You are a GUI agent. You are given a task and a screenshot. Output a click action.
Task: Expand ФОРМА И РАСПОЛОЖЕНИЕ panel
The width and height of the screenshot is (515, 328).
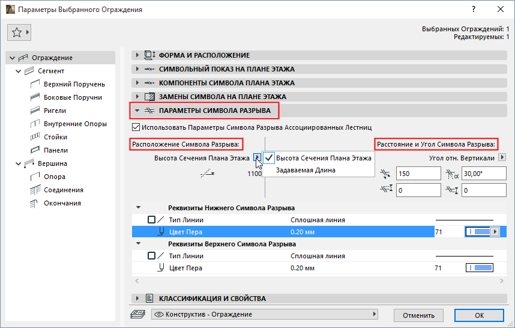(137, 55)
